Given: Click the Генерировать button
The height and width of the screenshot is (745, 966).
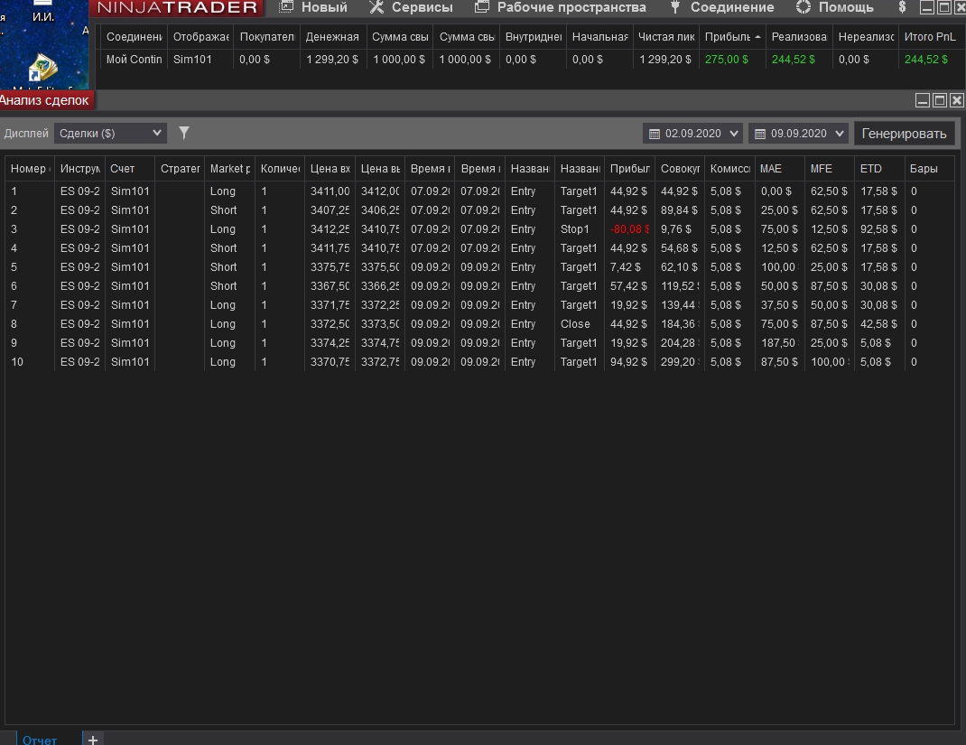Looking at the screenshot, I should pos(904,133).
